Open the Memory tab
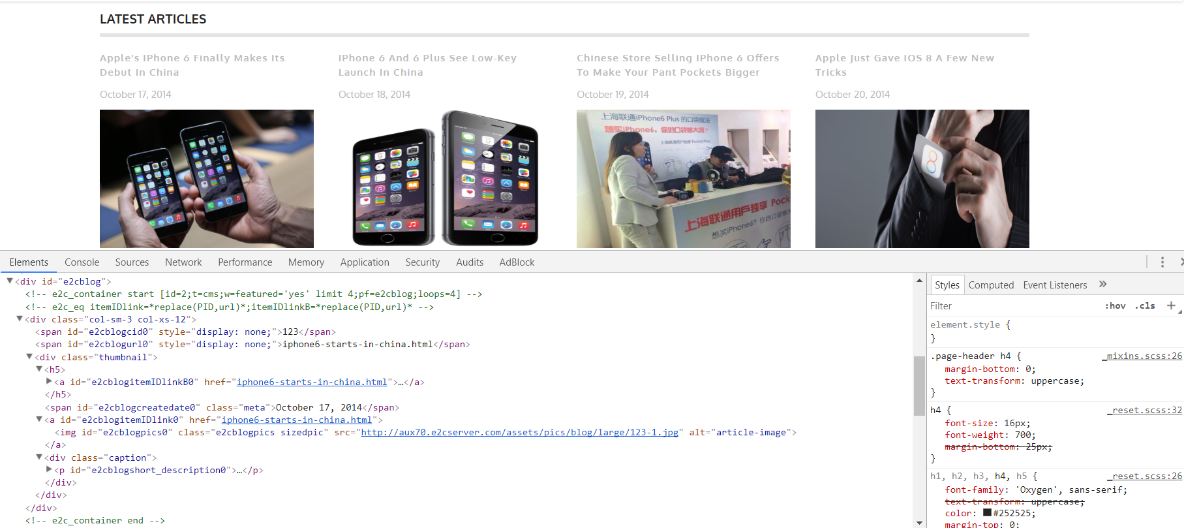This screenshot has height=528, width=1184. 306,262
